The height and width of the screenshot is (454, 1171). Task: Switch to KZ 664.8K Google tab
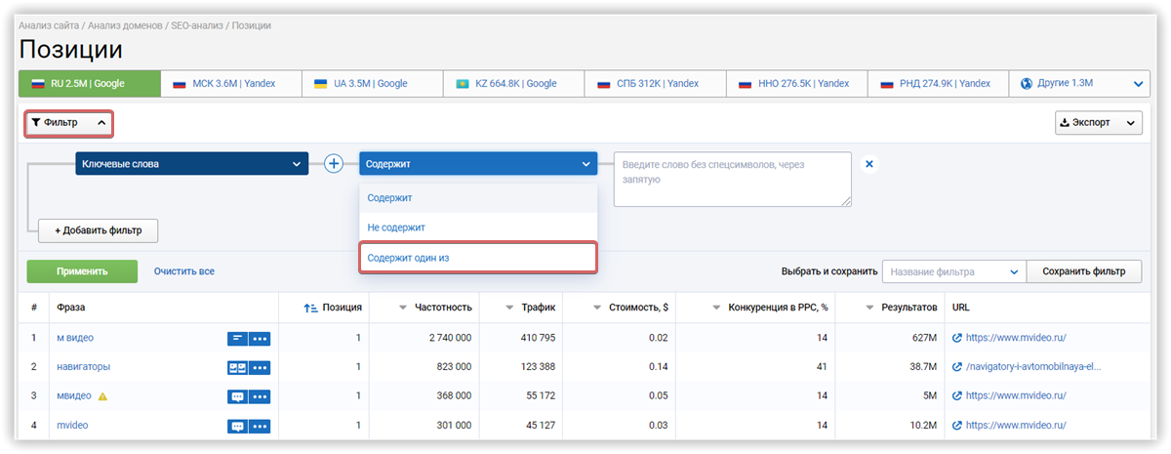click(x=514, y=84)
